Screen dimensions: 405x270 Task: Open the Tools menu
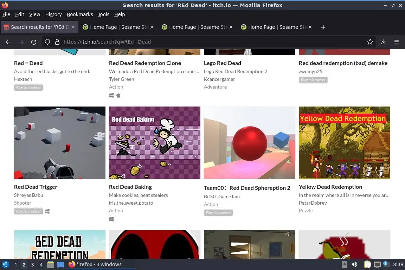pos(104,14)
